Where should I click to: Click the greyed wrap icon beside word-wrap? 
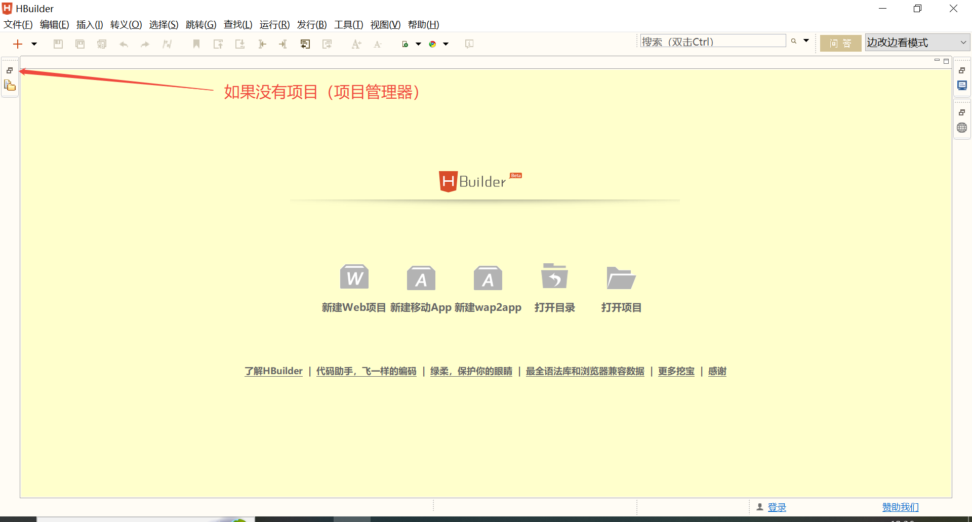pos(327,44)
